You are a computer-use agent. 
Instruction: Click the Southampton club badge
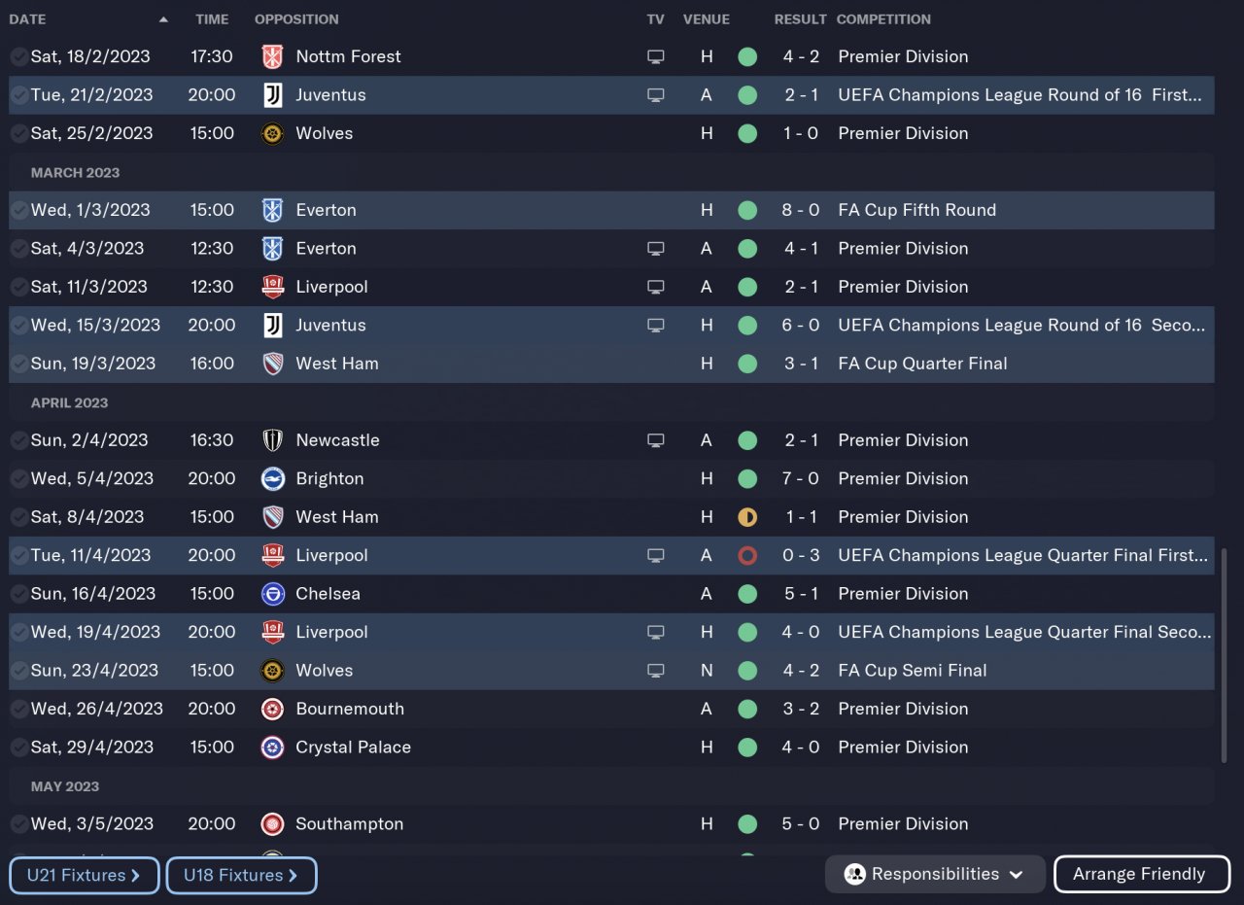pos(273,824)
